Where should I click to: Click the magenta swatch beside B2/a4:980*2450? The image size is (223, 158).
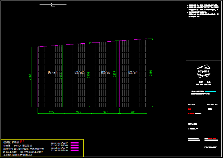pyautogui.click(x=74, y=150)
